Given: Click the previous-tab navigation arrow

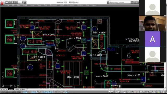Looking at the screenshot, I should coord(3,89).
